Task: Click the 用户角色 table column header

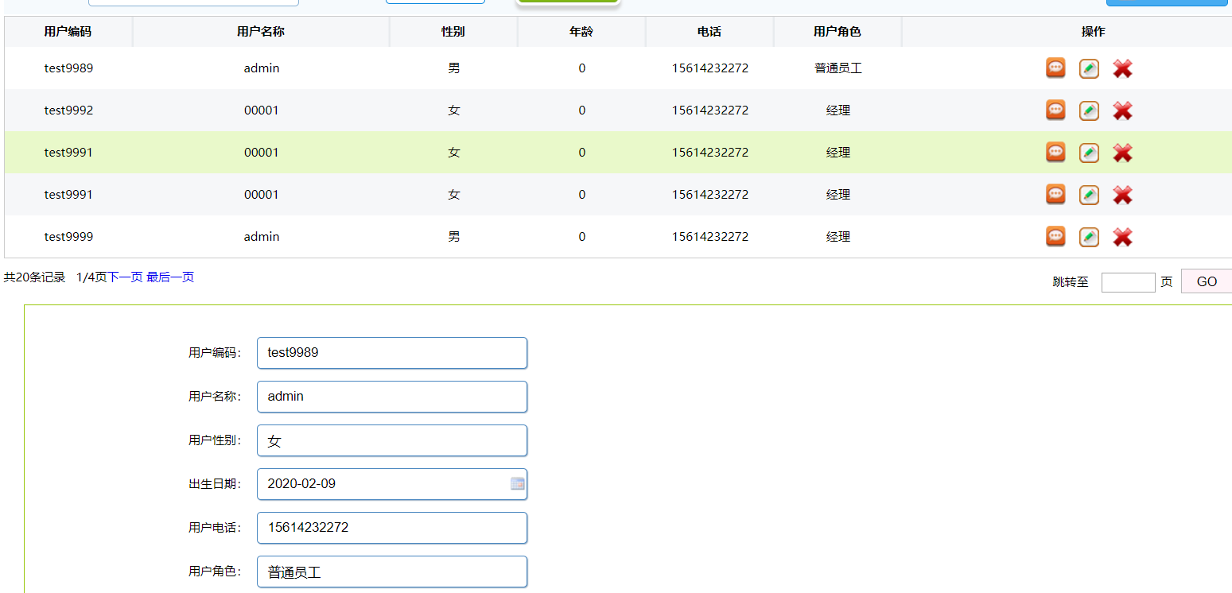Action: click(x=838, y=32)
